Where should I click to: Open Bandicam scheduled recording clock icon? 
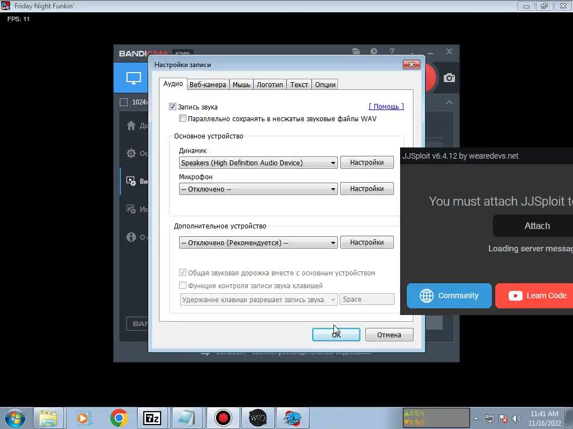click(373, 51)
